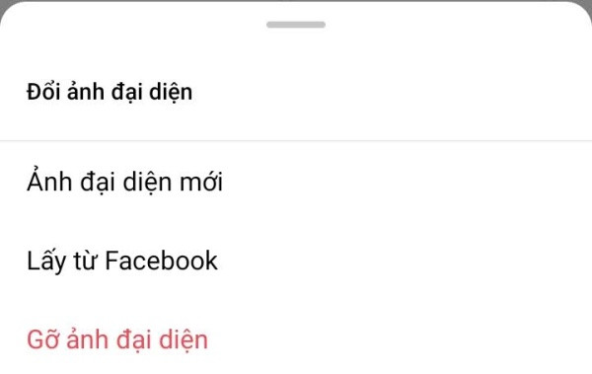Pick new profile photo entry
The width and height of the screenshot is (592, 374).
tap(296, 182)
